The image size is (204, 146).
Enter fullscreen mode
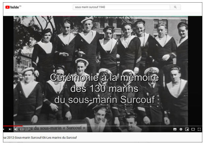point(199,129)
